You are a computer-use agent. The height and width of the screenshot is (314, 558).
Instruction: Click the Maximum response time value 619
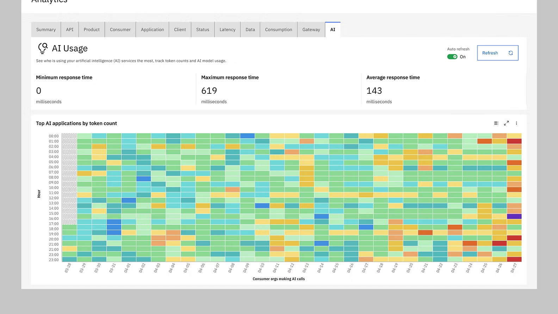click(x=209, y=91)
